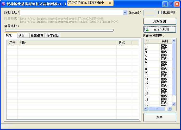
Task: Close the application window
Action: (177, 4)
